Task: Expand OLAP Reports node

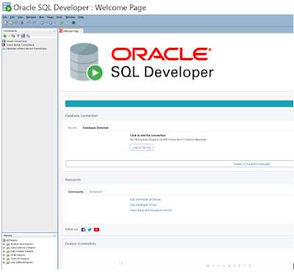Action: click(x=4, y=255)
